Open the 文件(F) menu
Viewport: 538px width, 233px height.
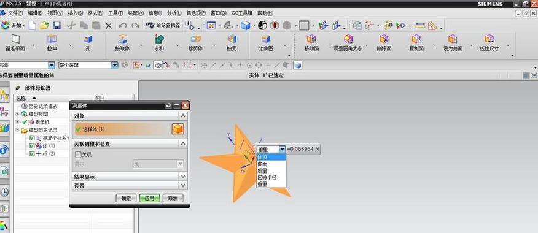15,13
